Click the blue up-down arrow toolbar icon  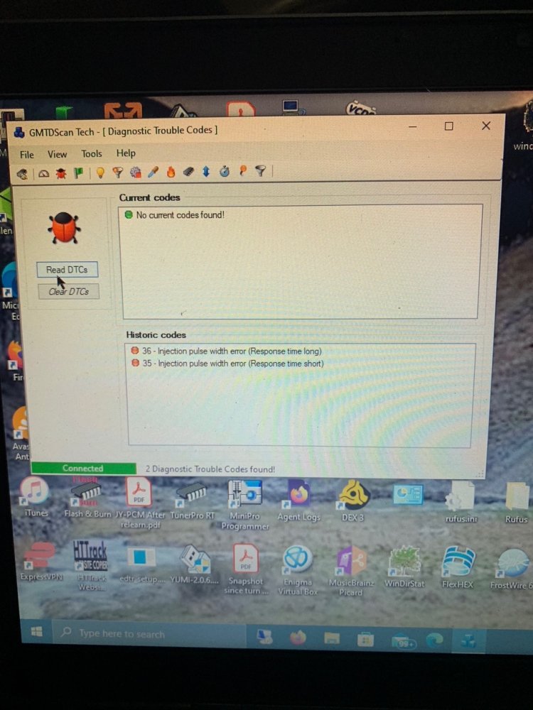tap(206, 172)
